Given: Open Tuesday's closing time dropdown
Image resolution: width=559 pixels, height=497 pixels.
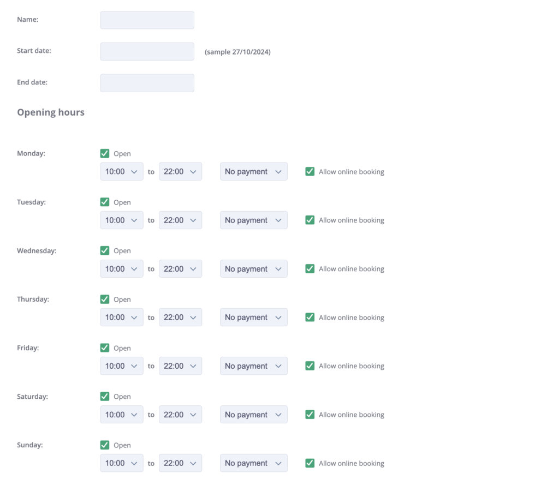Looking at the screenshot, I should coord(180,220).
